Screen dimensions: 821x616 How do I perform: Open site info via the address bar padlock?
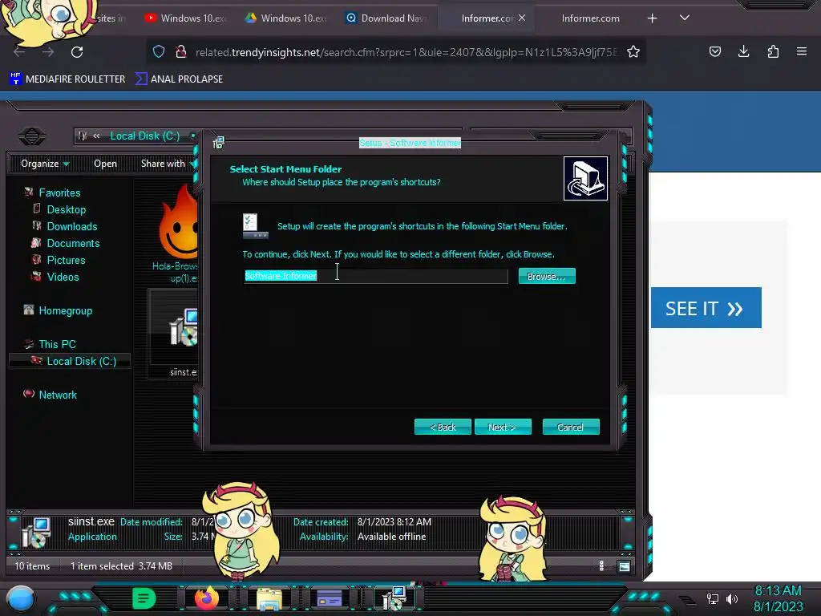click(x=181, y=51)
